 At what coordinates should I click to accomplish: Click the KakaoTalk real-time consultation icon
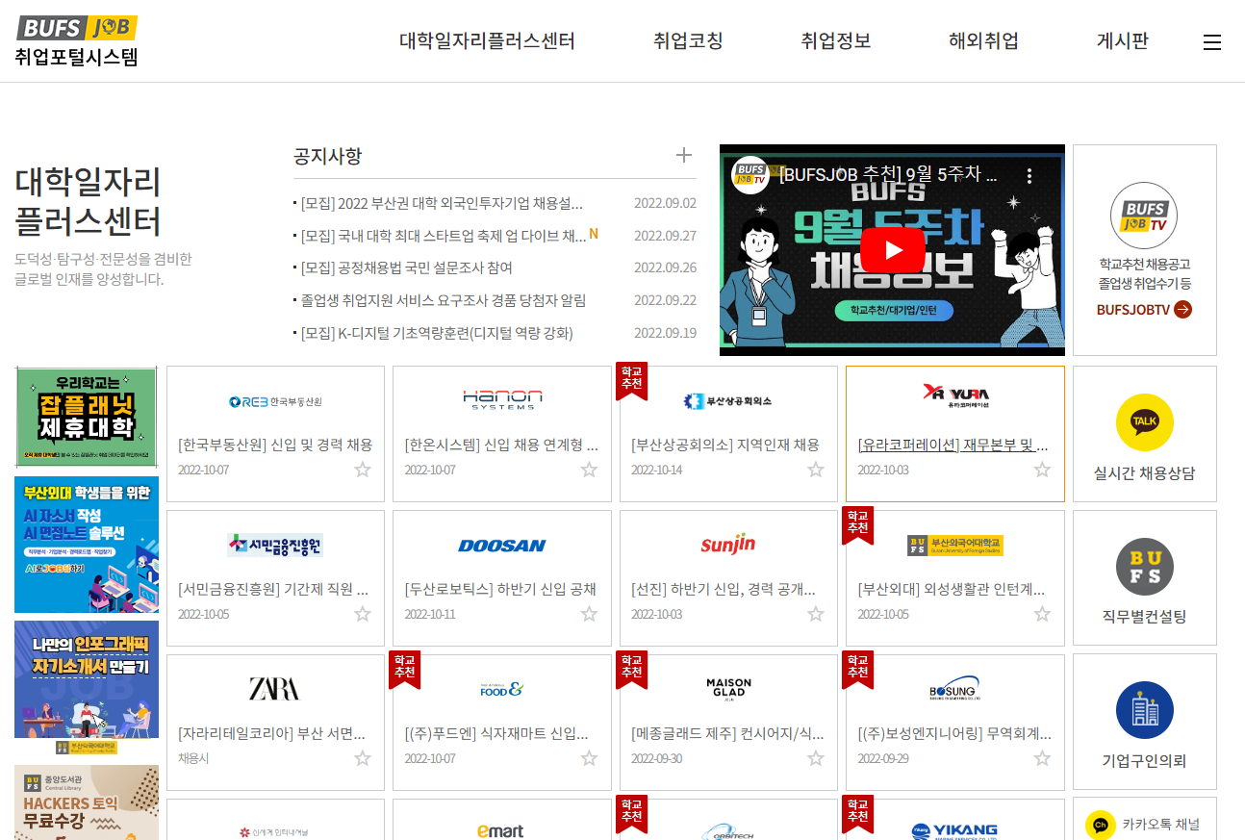pyautogui.click(x=1144, y=422)
